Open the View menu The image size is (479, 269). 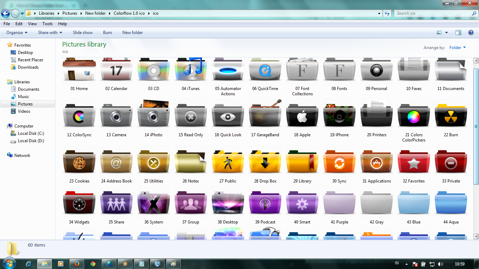(x=33, y=24)
